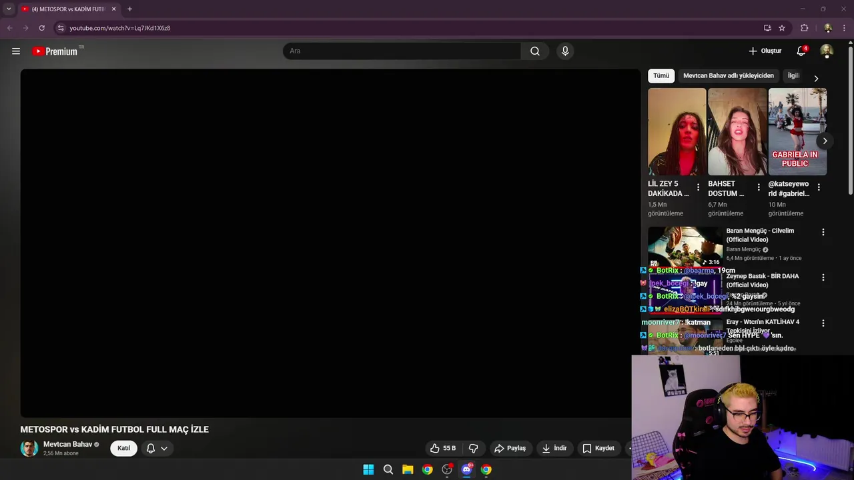Select Mevtcan Bahav adlı yükleyiciden chip
Viewport: 854px width, 480px height.
[729, 76]
